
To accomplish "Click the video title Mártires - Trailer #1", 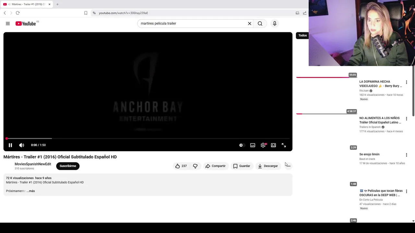I will (x=60, y=157).
